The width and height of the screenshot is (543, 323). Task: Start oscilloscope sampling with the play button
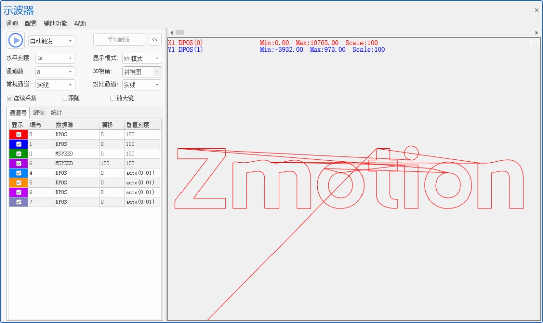[x=15, y=41]
